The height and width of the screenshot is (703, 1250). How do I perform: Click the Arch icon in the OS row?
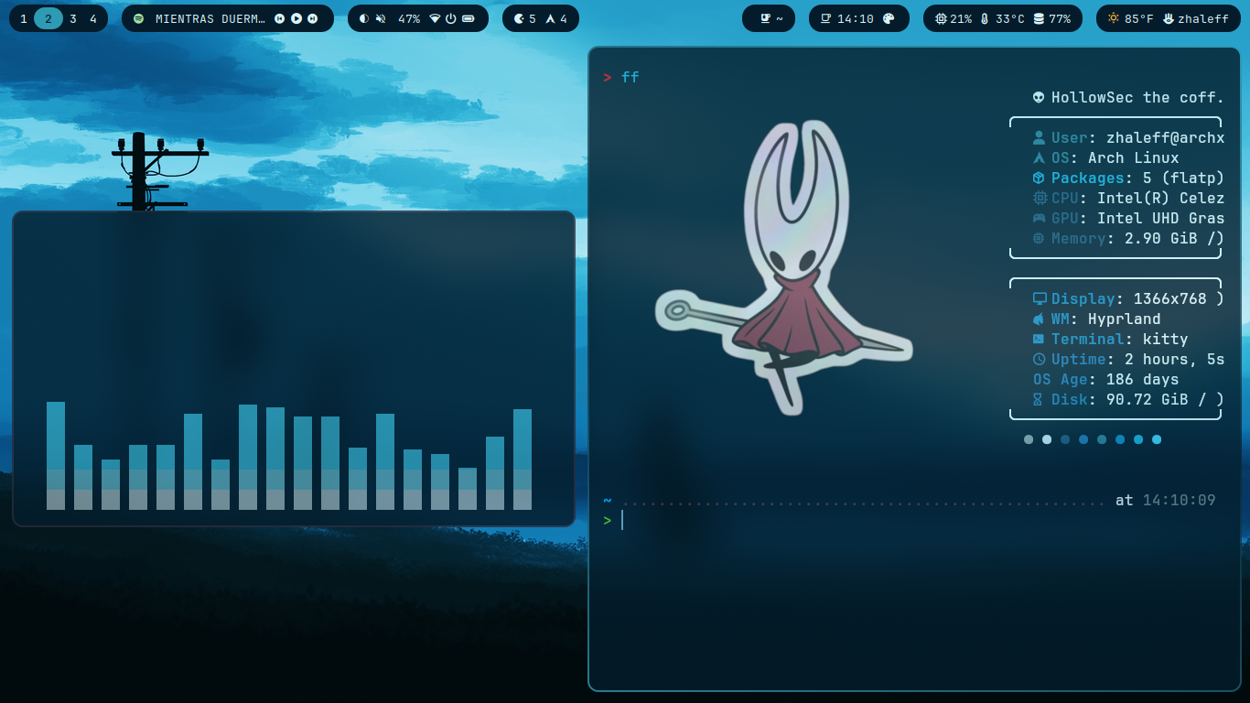click(x=1039, y=157)
